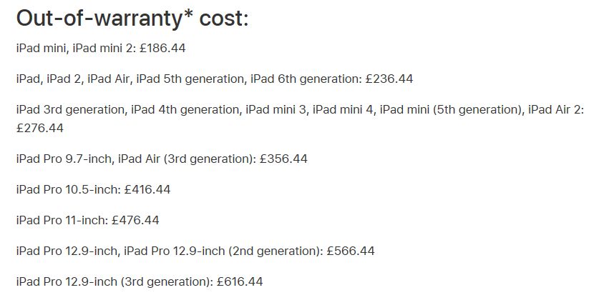Click the iPad Pro 11-inch line
Screen dimensions: 614x300
[88, 220]
